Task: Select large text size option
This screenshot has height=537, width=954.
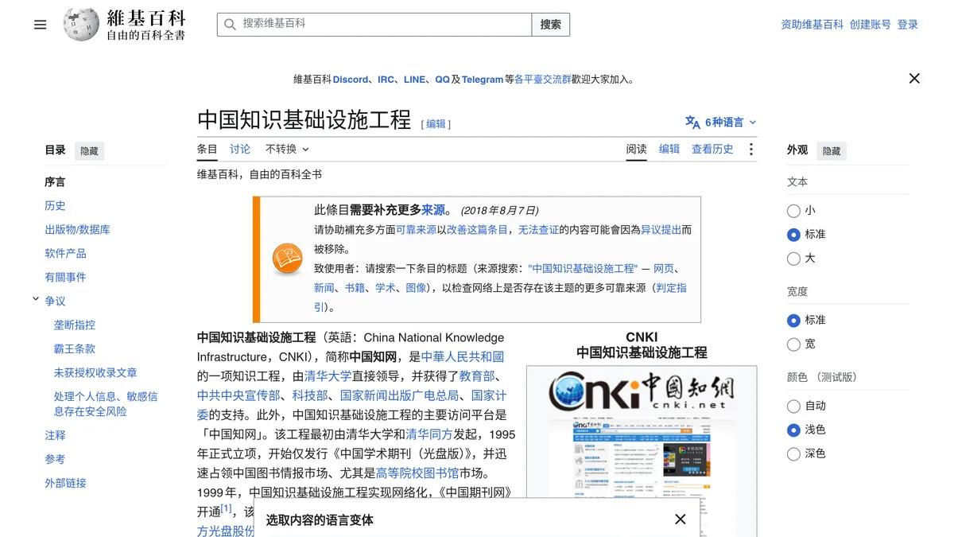Action: (793, 259)
